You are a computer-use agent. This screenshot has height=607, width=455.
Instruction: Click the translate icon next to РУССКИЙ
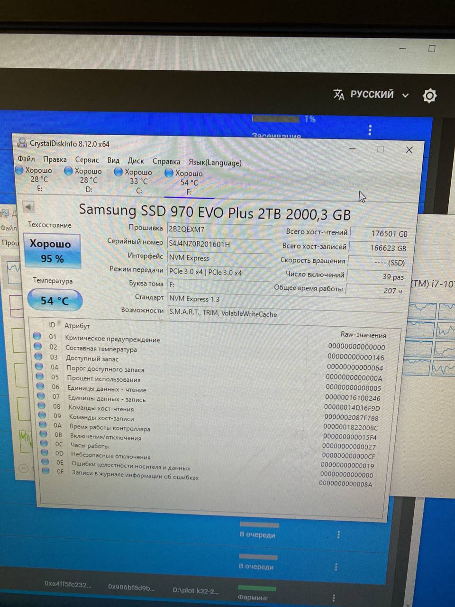click(x=338, y=94)
